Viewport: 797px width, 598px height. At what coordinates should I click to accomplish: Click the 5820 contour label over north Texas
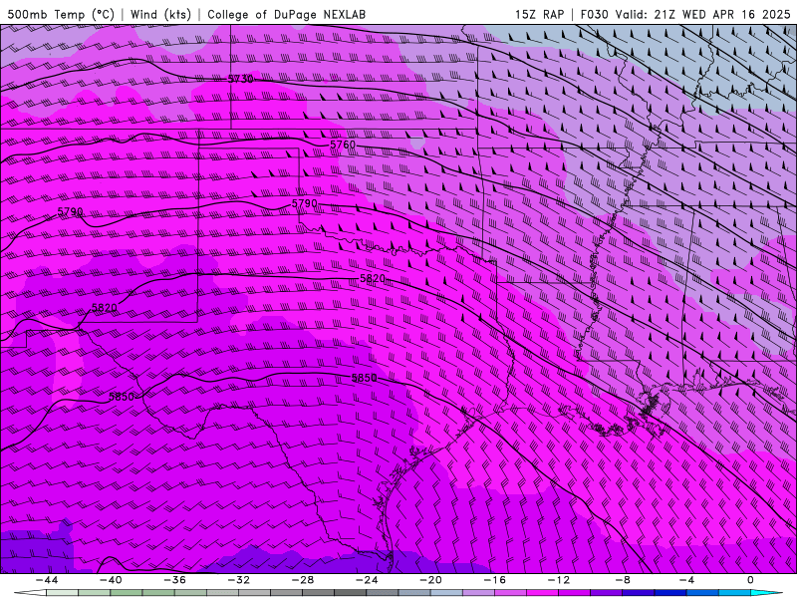pos(373,278)
